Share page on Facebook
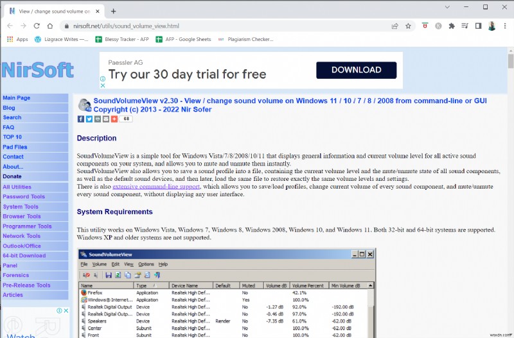 81,119
